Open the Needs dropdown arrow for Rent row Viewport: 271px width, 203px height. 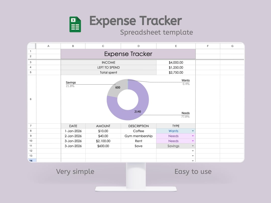tap(193, 141)
